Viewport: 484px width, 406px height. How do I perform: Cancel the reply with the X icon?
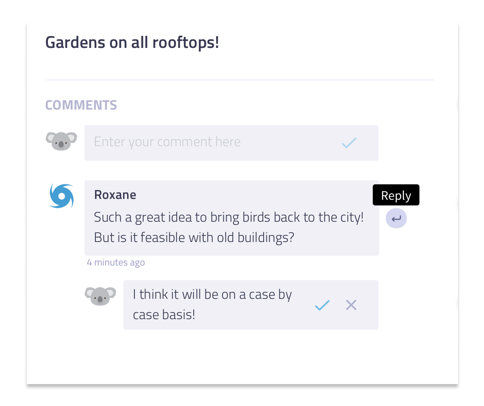click(351, 305)
